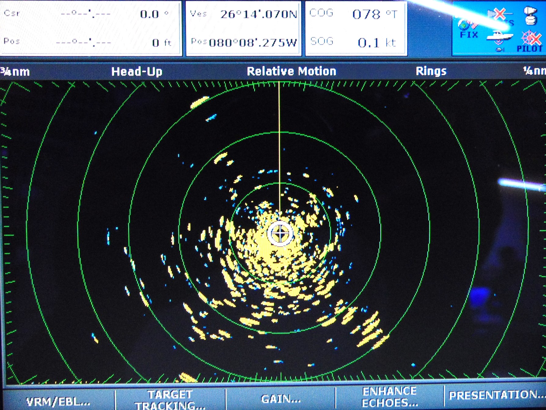Image resolution: width=546 pixels, height=410 pixels.
Task: Select own-ship crosshair at radar center
Action: coord(280,233)
